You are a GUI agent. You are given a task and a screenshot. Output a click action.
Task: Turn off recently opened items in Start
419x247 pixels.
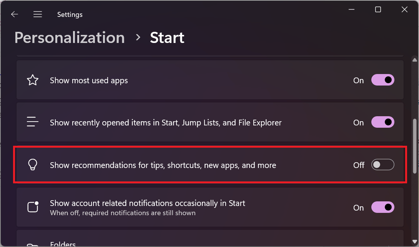tap(382, 122)
